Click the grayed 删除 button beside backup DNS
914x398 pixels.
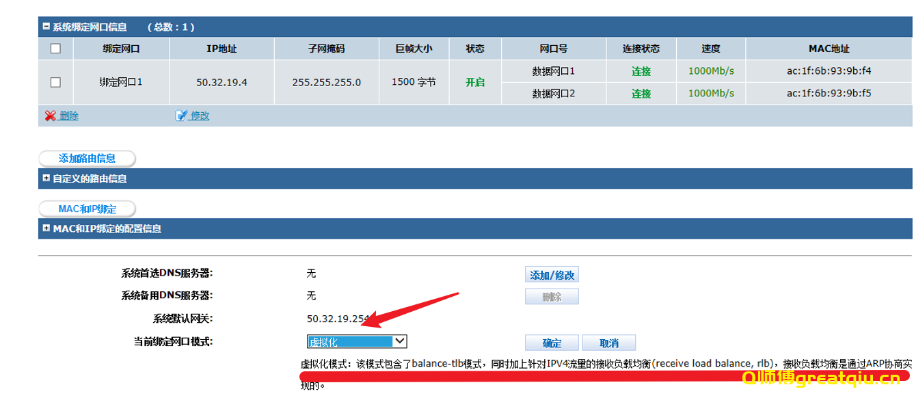552,296
